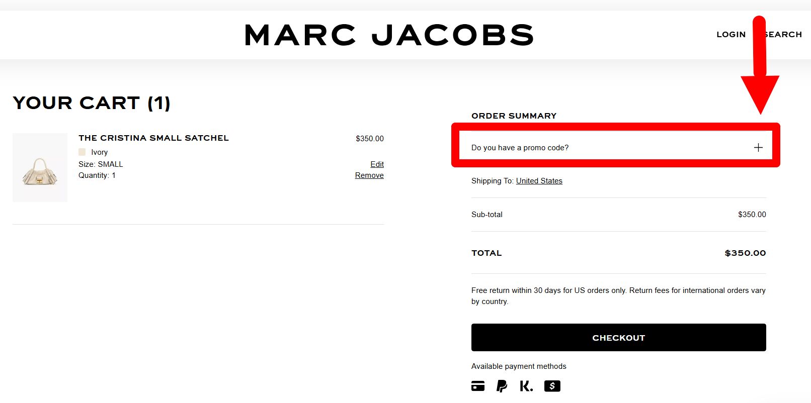
Task: Expand promo code section with plus icon
Action: [758, 147]
